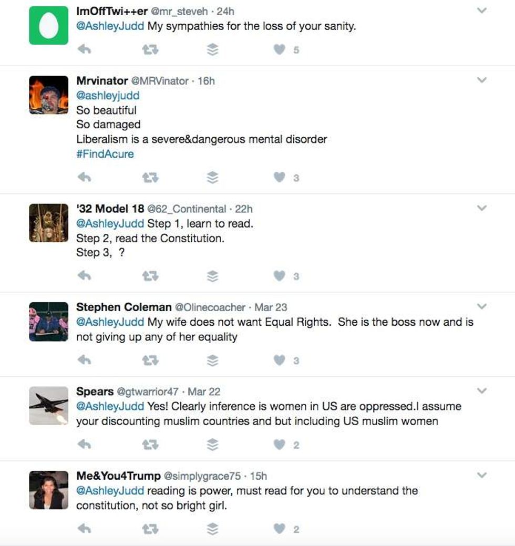Click the stack icon under Me&You4Trump tweet
The width and height of the screenshot is (515, 546).
click(x=212, y=529)
